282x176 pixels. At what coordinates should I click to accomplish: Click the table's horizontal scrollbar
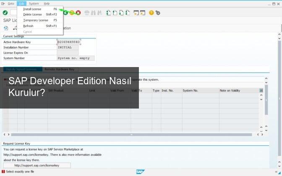[131, 135]
